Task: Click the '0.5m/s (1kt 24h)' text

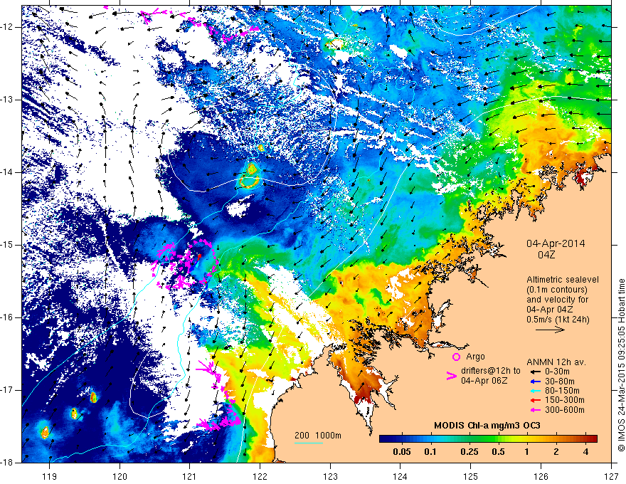Action: click(x=558, y=320)
